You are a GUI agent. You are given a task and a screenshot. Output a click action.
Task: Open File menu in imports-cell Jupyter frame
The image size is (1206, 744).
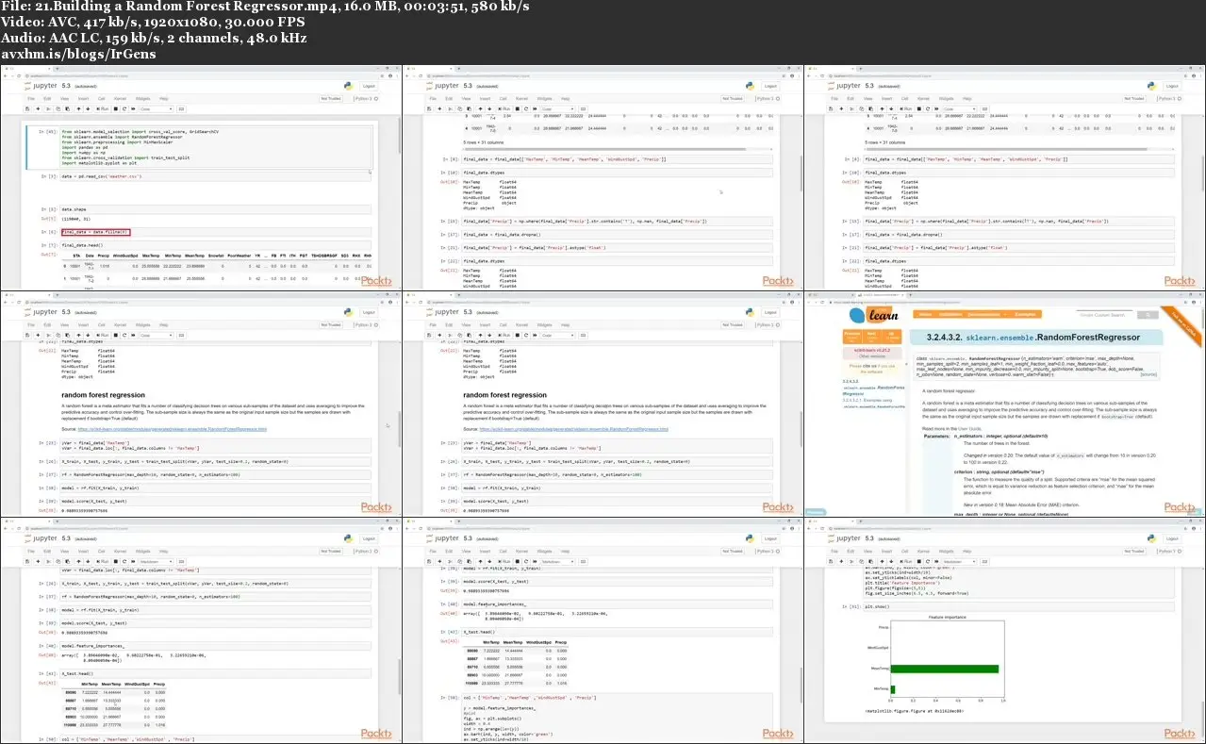coord(31,98)
